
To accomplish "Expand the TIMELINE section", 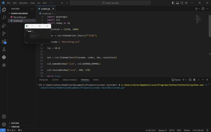I will pos(15,127).
